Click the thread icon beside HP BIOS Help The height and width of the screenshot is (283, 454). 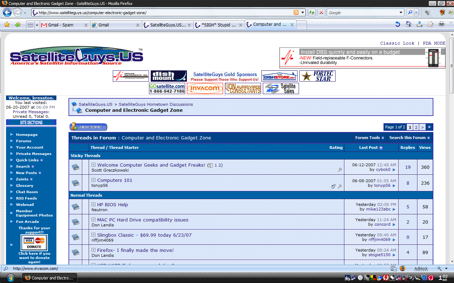pos(76,207)
